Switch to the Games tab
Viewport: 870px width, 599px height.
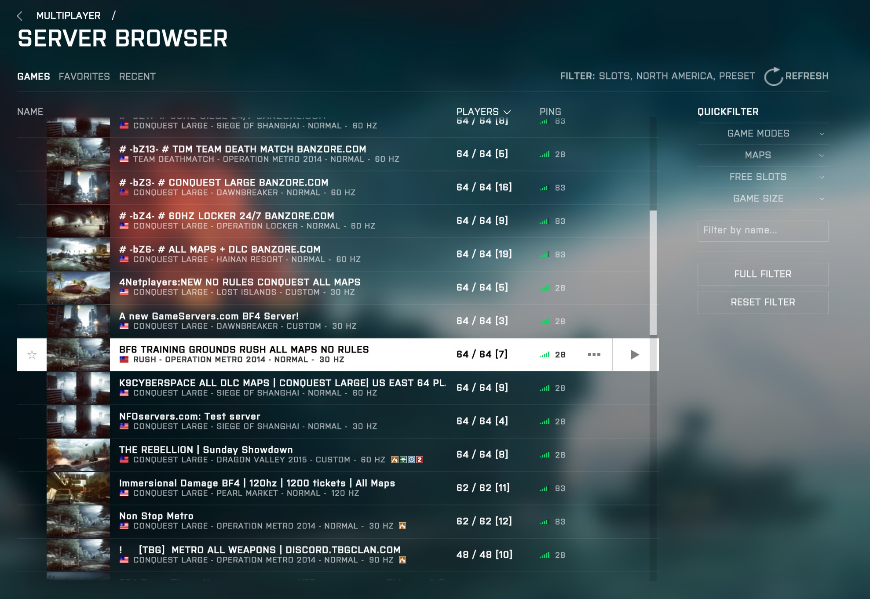(x=33, y=76)
